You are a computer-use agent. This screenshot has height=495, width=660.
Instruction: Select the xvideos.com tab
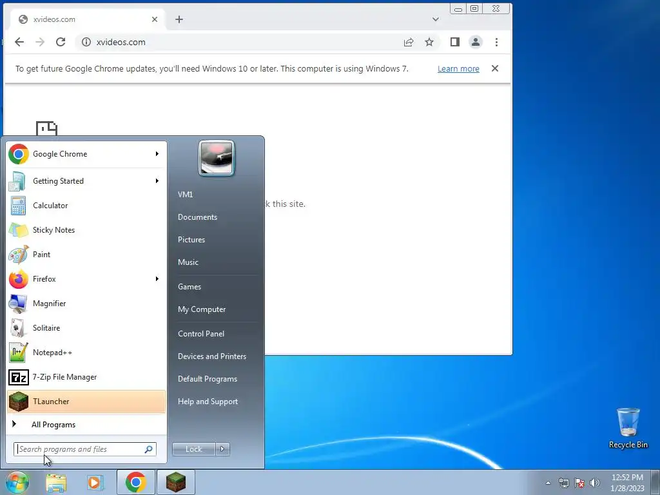(x=88, y=19)
